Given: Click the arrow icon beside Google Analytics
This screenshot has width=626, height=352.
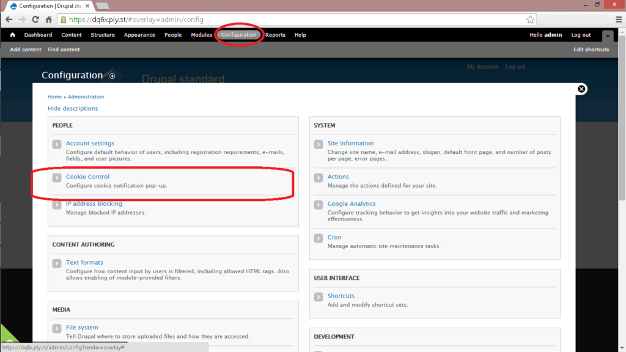Looking at the screenshot, I should (x=318, y=205).
